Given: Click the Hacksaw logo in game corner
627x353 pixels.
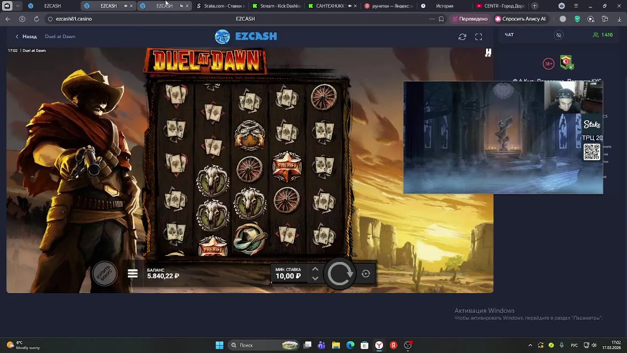Looking at the screenshot, I should click(488, 52).
